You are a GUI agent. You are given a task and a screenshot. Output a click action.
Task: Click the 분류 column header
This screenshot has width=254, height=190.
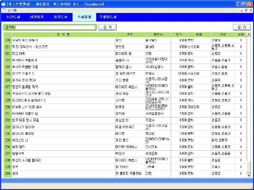click(x=199, y=35)
